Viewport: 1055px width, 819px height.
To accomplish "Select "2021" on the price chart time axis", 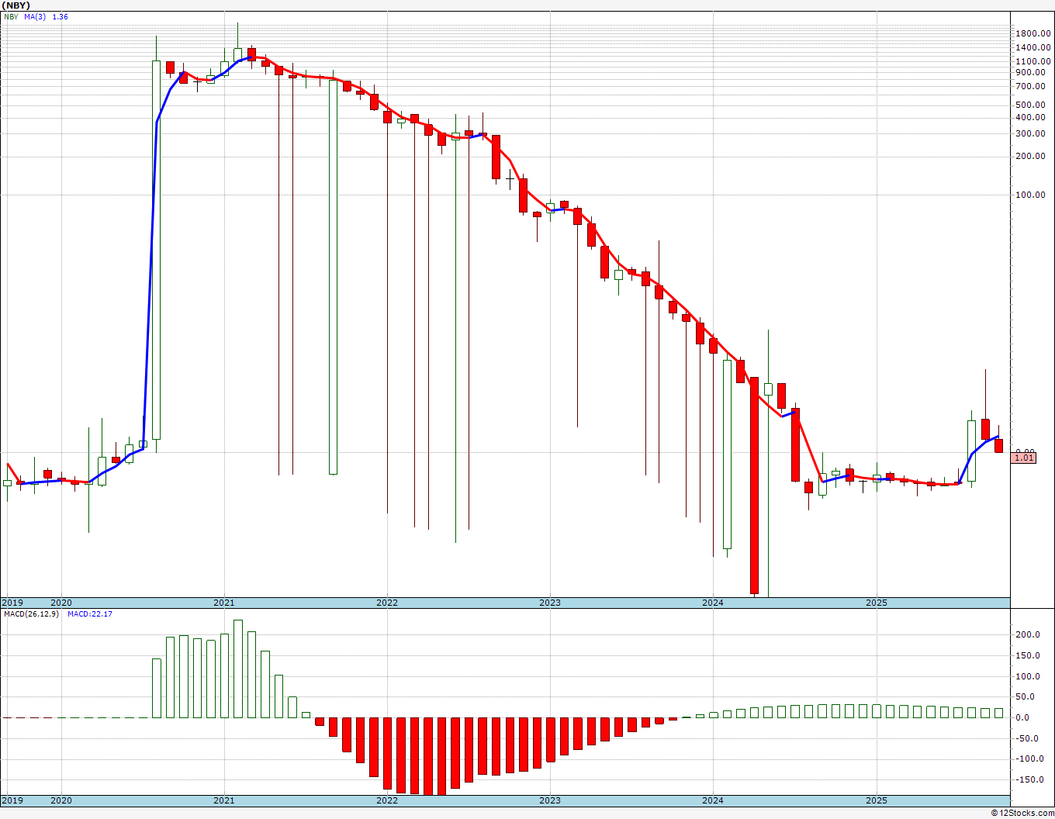I will point(224,603).
